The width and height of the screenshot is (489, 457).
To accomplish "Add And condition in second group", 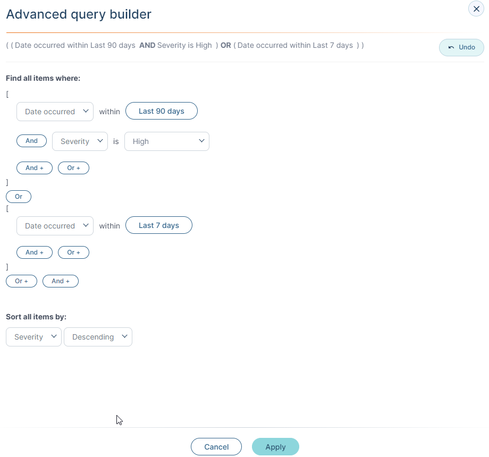I will point(35,252).
